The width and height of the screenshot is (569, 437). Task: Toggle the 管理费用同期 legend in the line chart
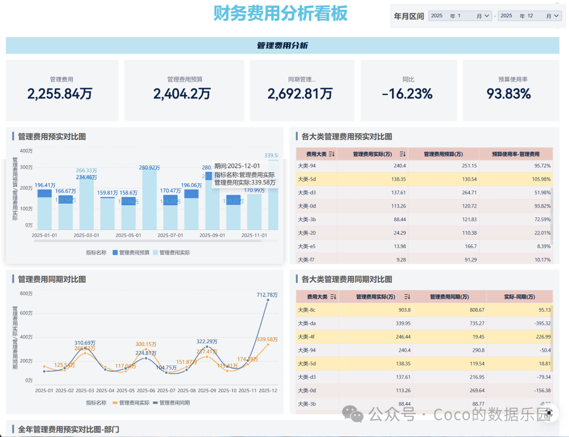[171, 403]
